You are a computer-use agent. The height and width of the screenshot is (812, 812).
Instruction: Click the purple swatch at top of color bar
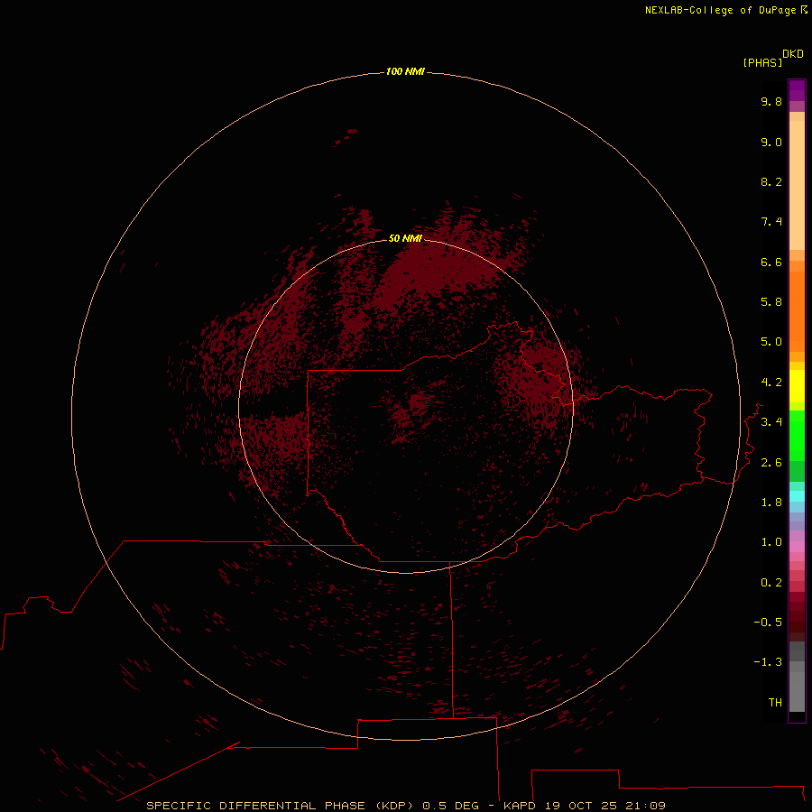[x=797, y=90]
